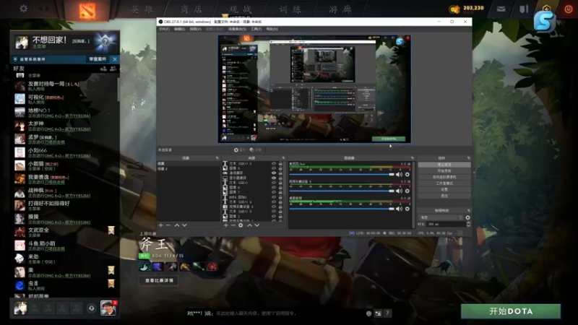This screenshot has height=325, width=578.
Task: Toggle visibility eye of DOTA 围观 source
Action: 274,196
